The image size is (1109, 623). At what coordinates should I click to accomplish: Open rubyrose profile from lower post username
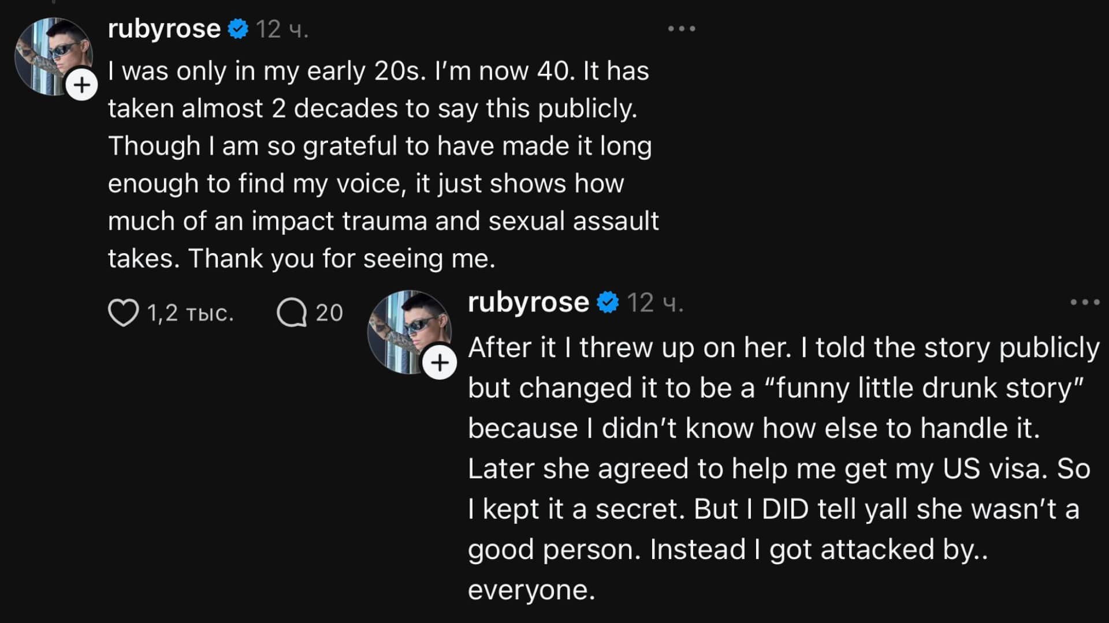pyautogui.click(x=528, y=302)
